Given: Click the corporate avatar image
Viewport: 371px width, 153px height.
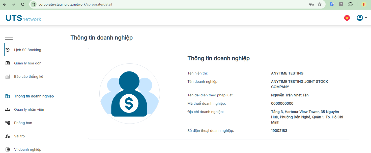Looking at the screenshot, I should (130, 94).
